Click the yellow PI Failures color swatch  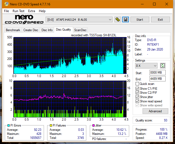[51, 125]
